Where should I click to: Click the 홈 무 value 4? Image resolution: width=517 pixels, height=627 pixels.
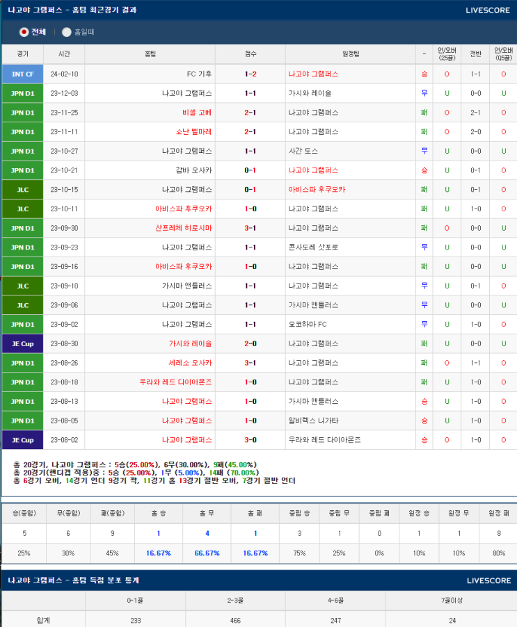point(207,533)
